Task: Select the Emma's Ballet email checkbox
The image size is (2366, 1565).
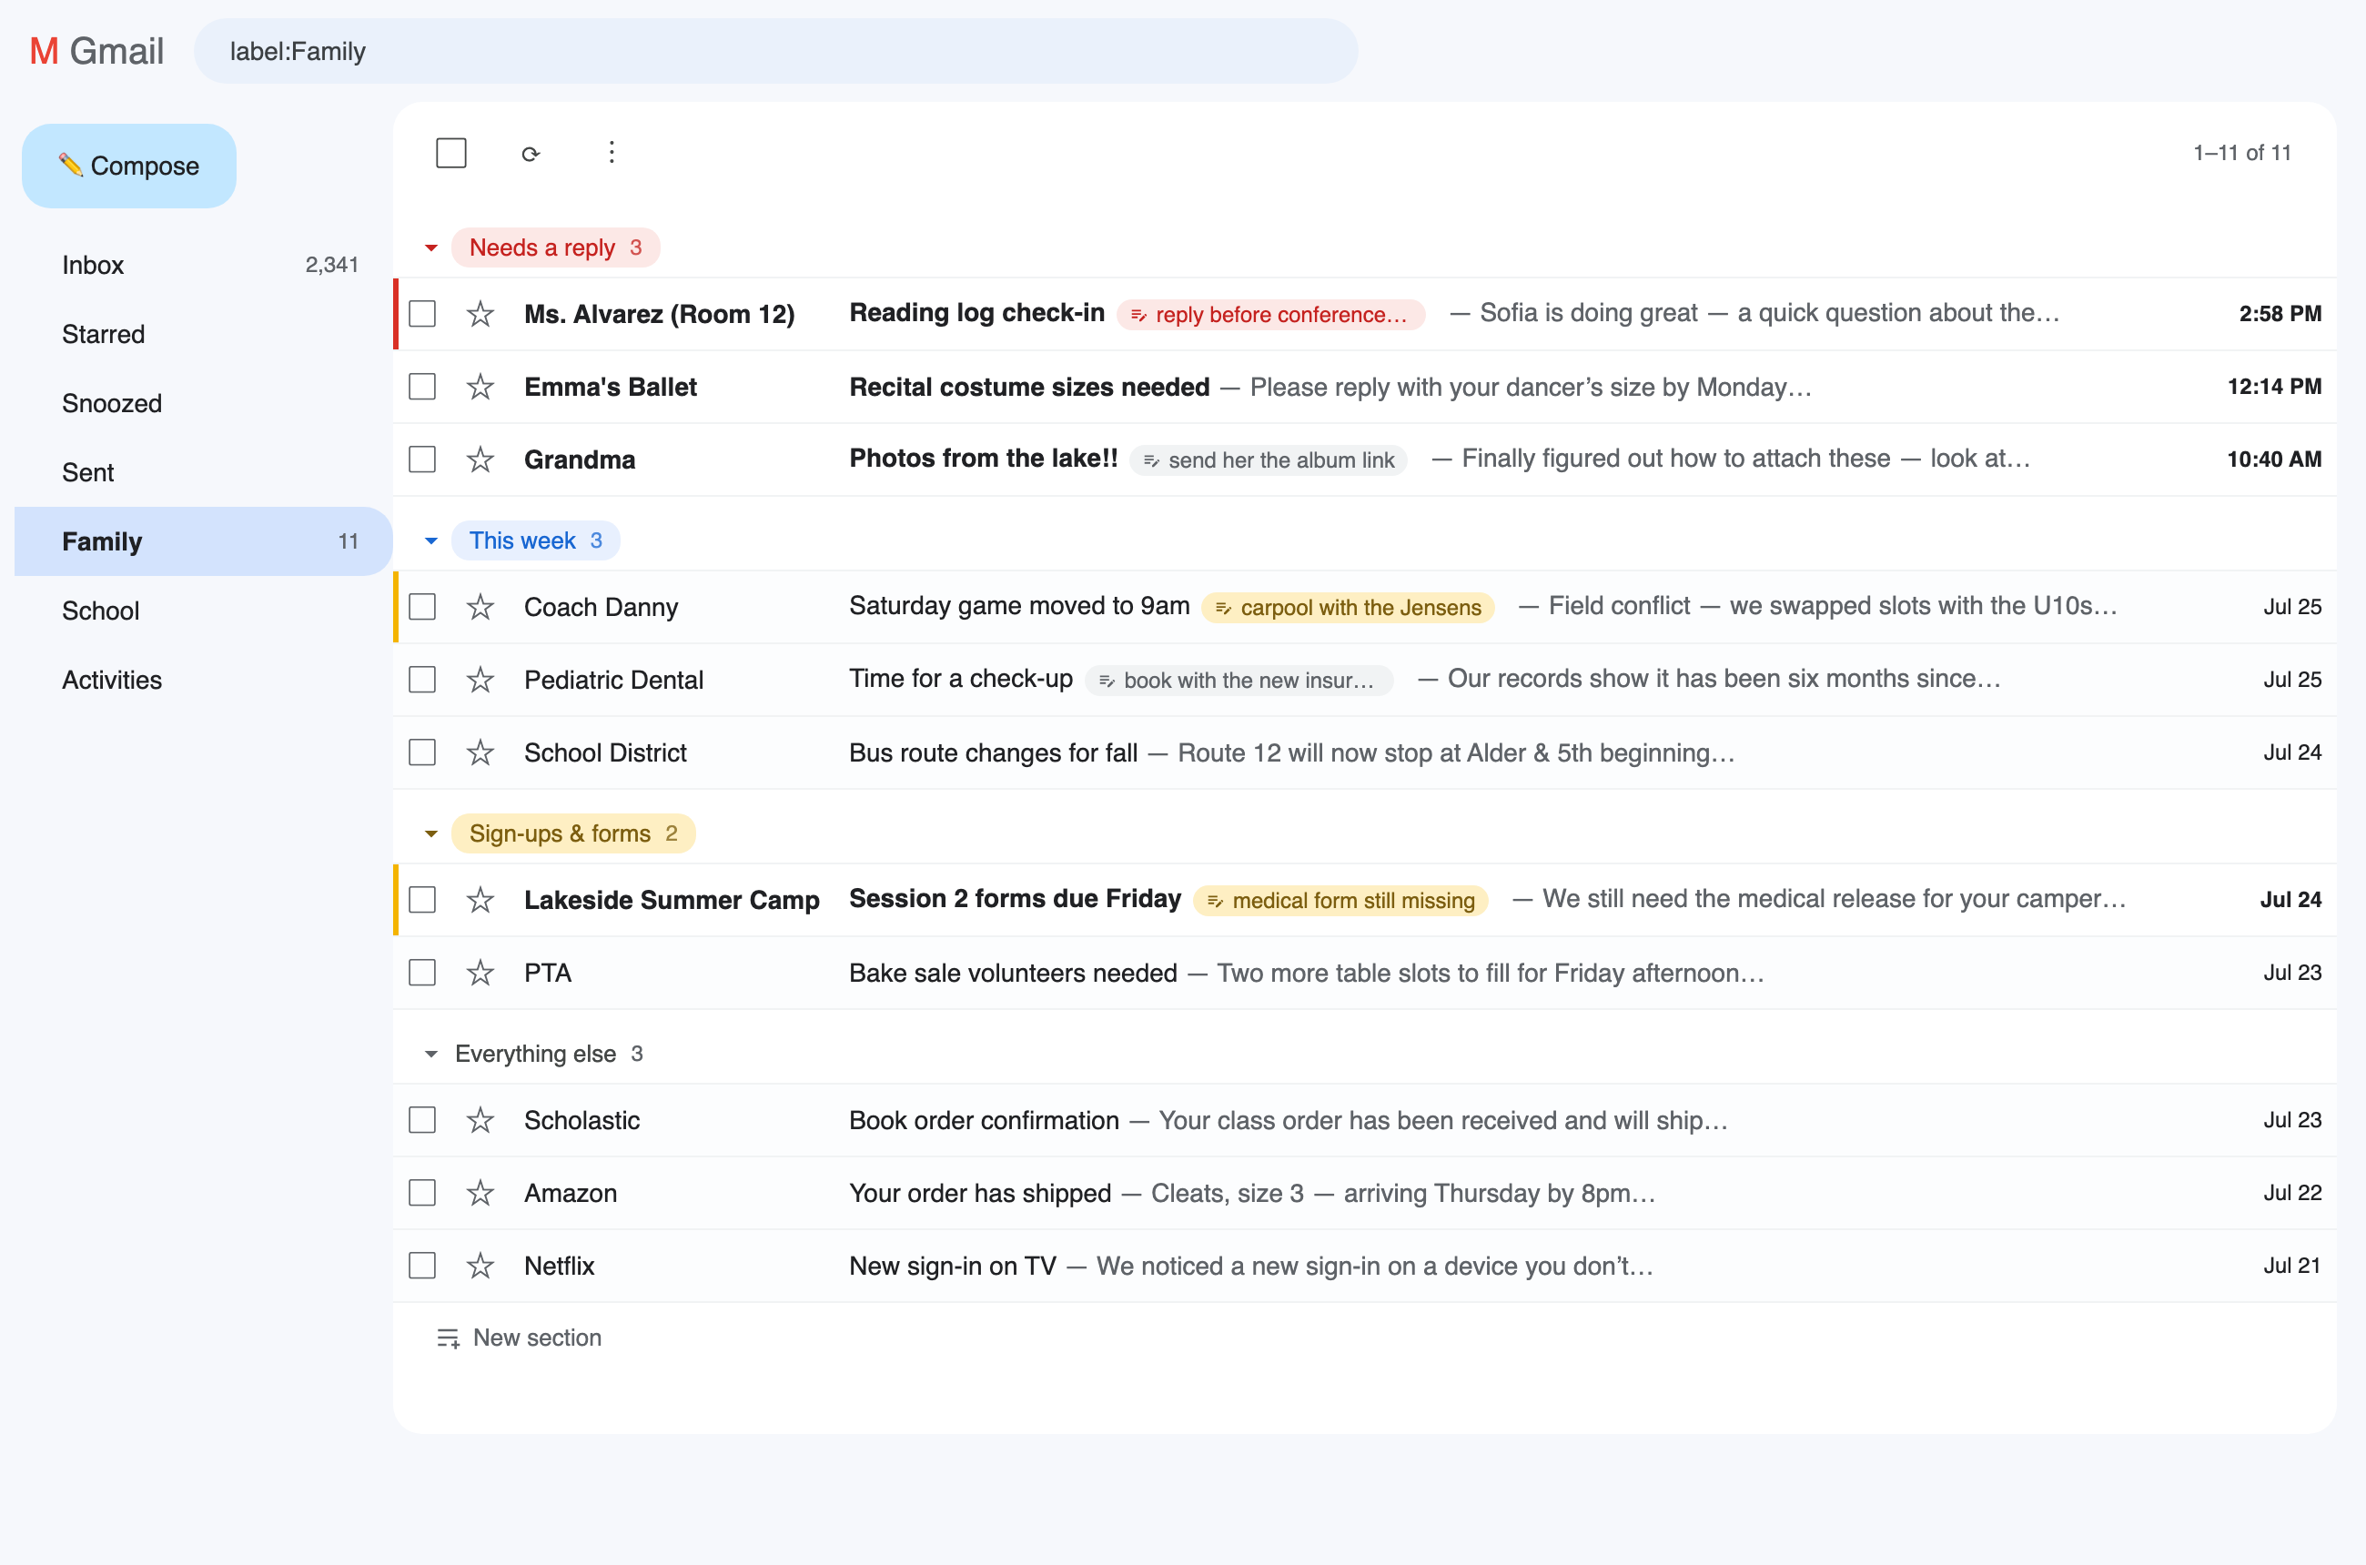Action: (x=422, y=387)
